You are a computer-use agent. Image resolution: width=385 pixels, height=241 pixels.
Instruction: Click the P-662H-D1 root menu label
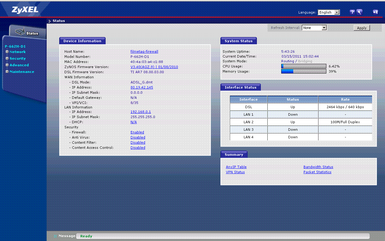[x=15, y=46]
